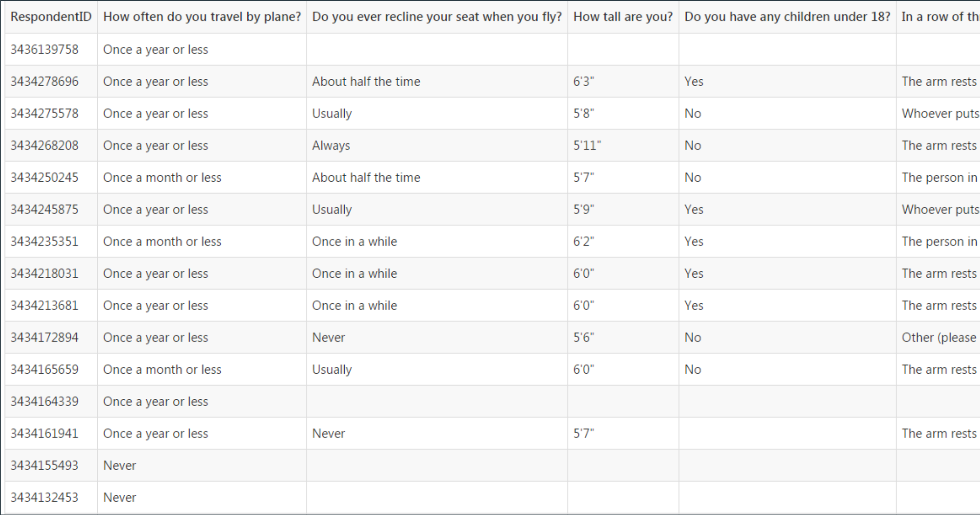Screen dimensions: 980x515
Task: Select the 6'3" height cell
Action: pyautogui.click(x=623, y=81)
